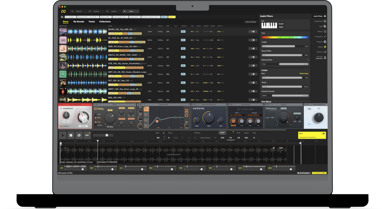The height and width of the screenshot is (209, 384).
Task: Toggle power on the Boost and Punch plugin
Action: point(60,105)
